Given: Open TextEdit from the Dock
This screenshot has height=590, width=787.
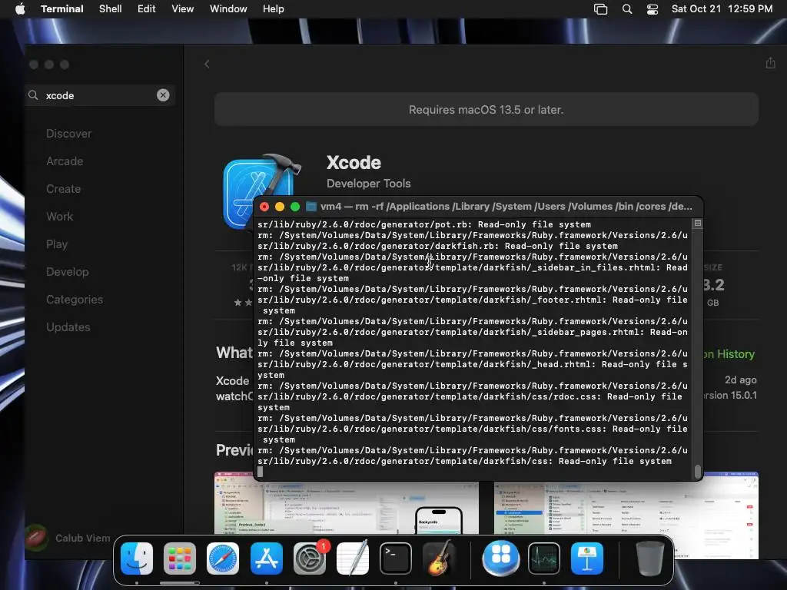Looking at the screenshot, I should coord(353,559).
